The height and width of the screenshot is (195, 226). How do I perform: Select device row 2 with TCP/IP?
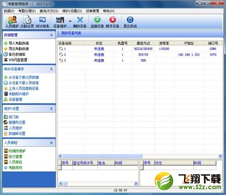(x=140, y=55)
